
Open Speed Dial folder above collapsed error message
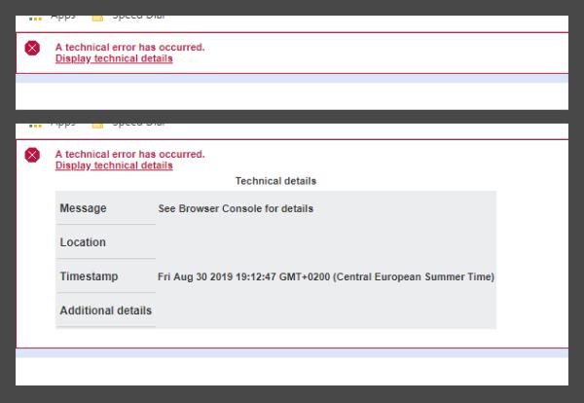point(128,18)
